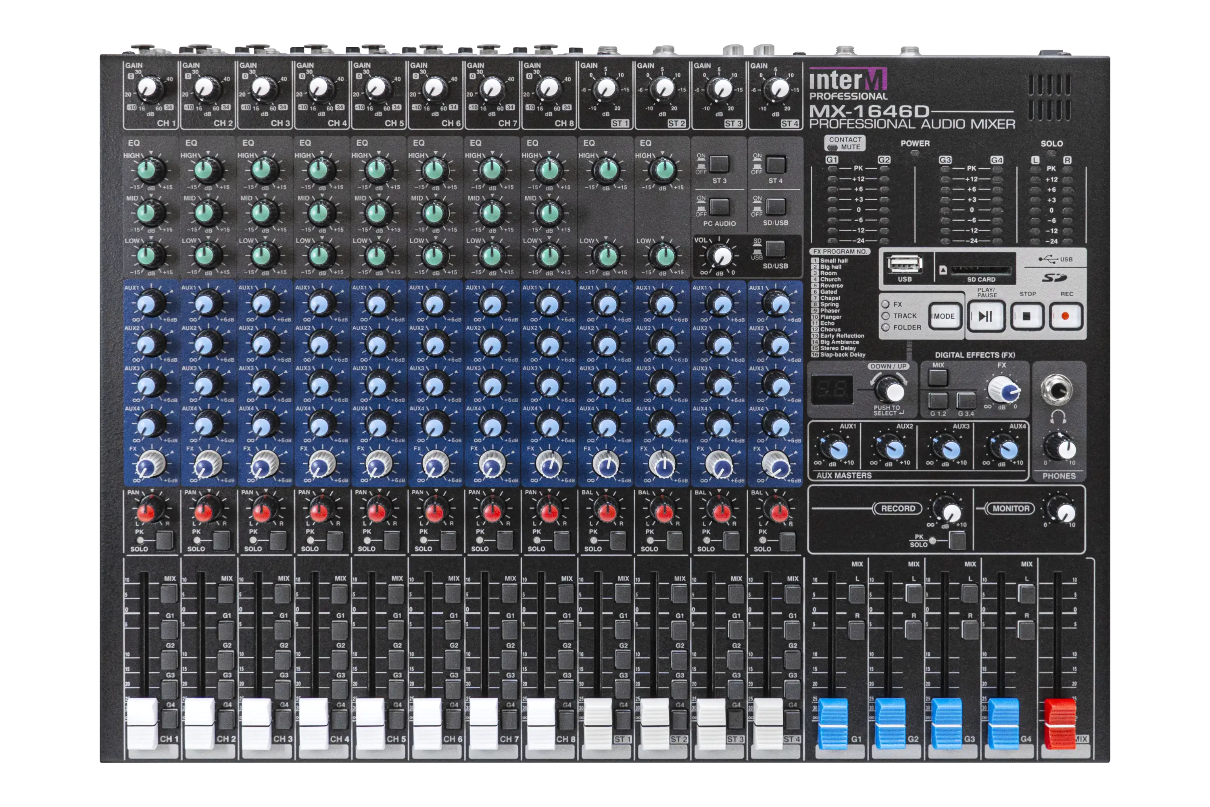Click the SD/USB VOL knob
The height and width of the screenshot is (807, 1210).
(721, 255)
